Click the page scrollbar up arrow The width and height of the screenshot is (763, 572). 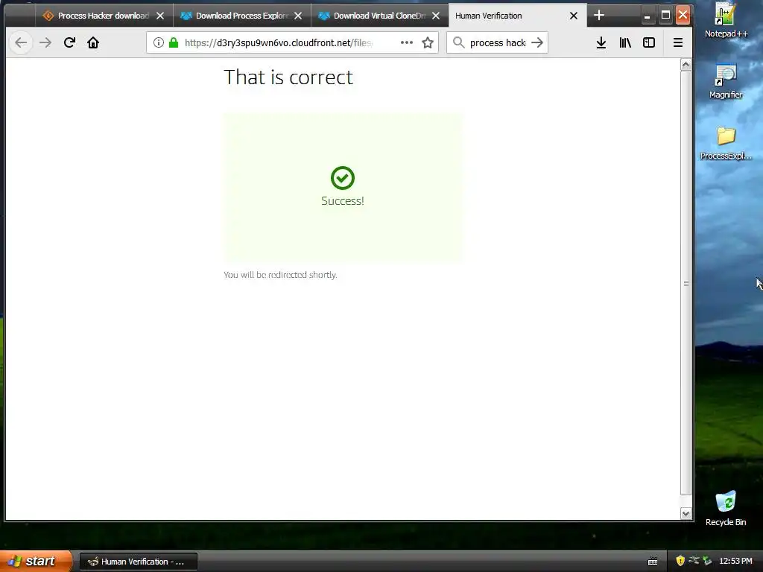click(x=686, y=66)
